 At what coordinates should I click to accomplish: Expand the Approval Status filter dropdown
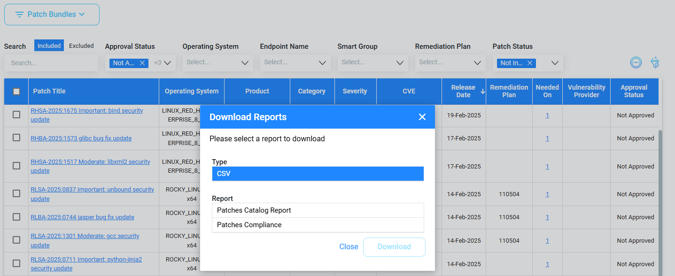click(167, 63)
